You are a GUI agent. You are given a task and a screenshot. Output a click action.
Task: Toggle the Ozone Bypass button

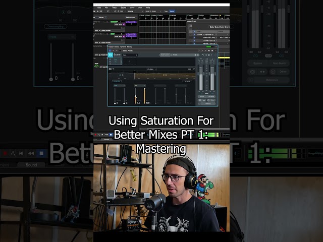202,97
